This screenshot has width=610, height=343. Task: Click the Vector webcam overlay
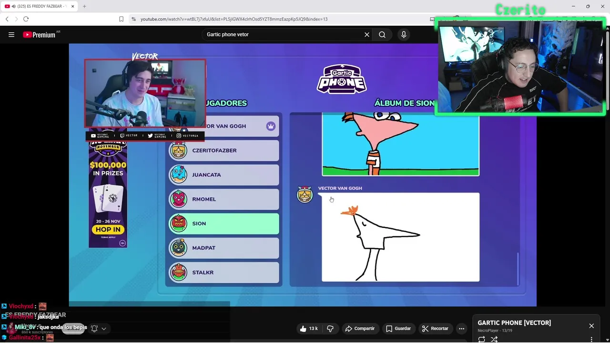point(145,93)
